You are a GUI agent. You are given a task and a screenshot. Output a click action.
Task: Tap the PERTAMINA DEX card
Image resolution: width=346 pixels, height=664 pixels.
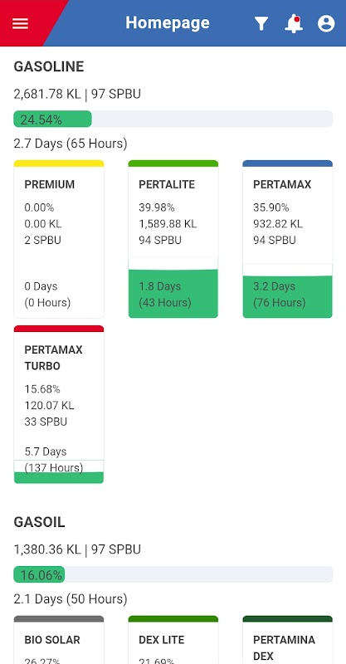pyautogui.click(x=288, y=640)
